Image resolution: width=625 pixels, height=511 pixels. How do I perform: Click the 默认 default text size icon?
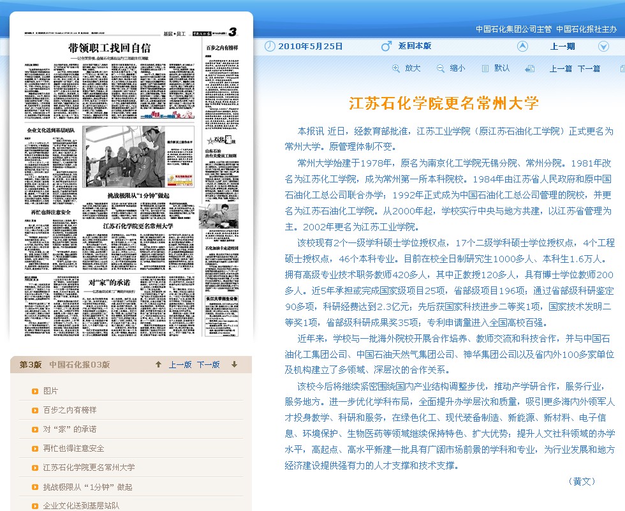coord(485,68)
